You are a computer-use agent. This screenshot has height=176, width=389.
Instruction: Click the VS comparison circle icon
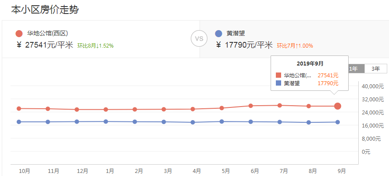[199, 38]
